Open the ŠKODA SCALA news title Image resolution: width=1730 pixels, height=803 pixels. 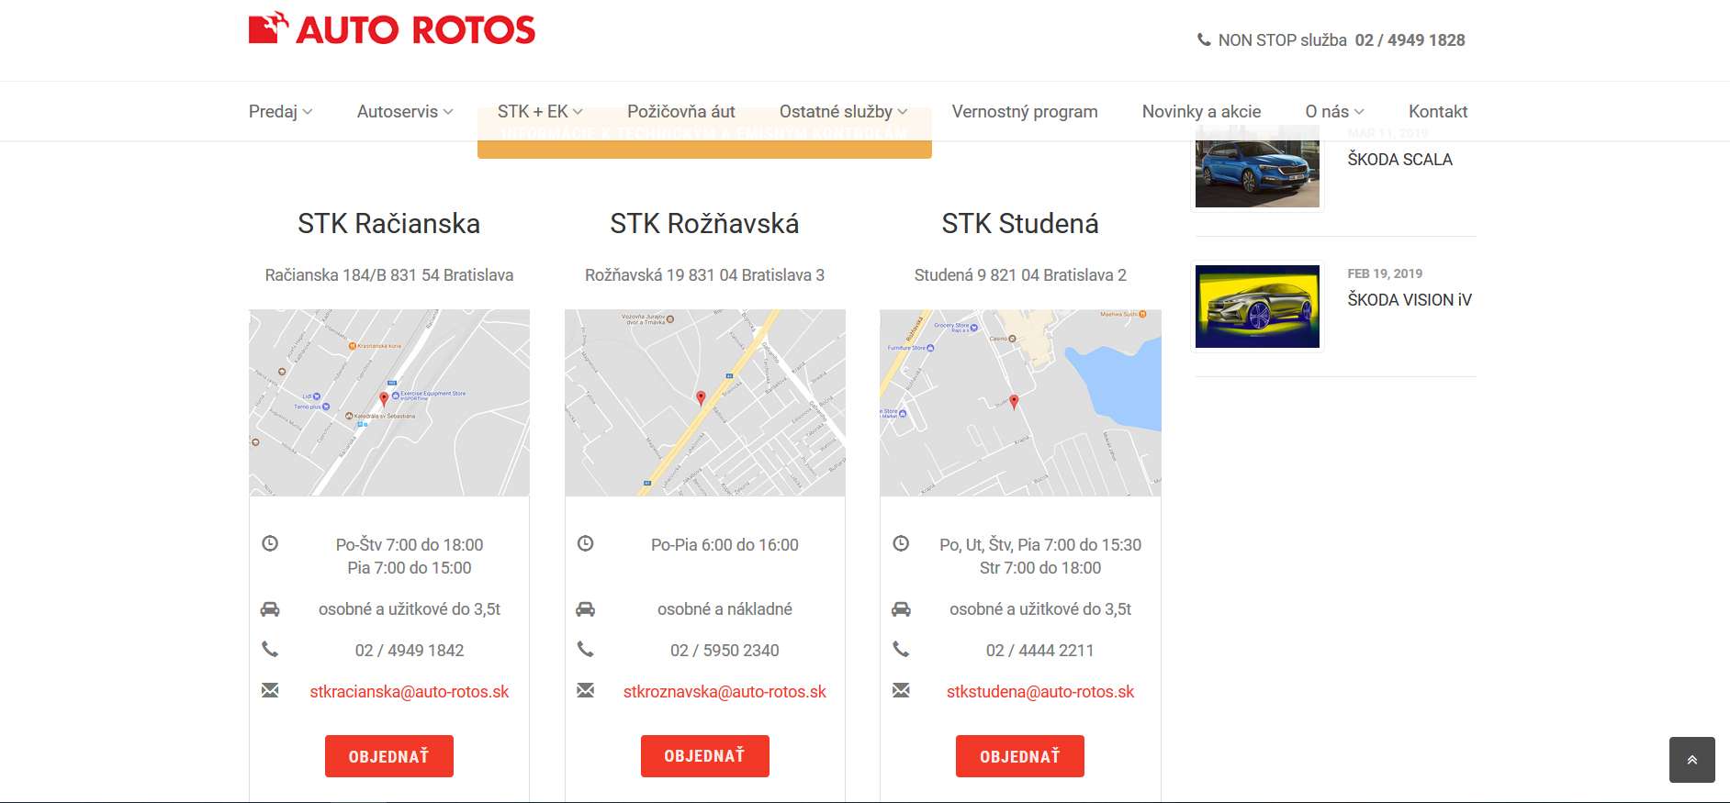click(1399, 160)
